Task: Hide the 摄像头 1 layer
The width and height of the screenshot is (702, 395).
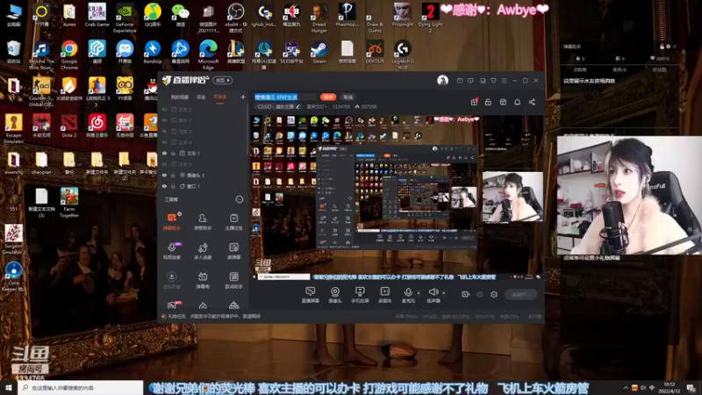Action: [164, 175]
